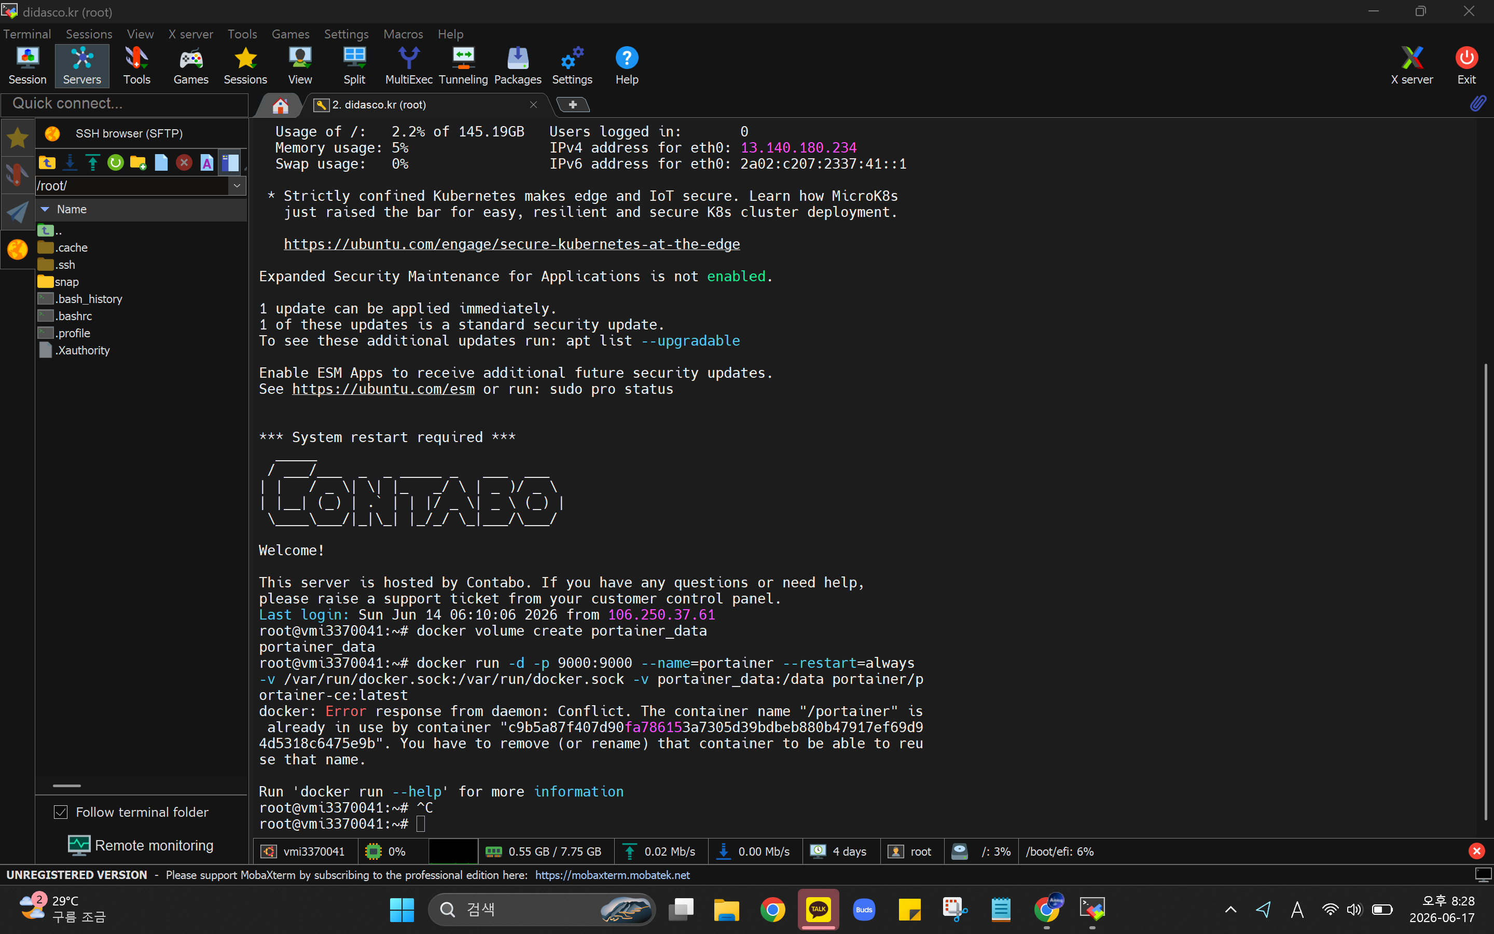The width and height of the screenshot is (1494, 934).
Task: Close the red X on monitoring bar
Action: coord(1476,851)
